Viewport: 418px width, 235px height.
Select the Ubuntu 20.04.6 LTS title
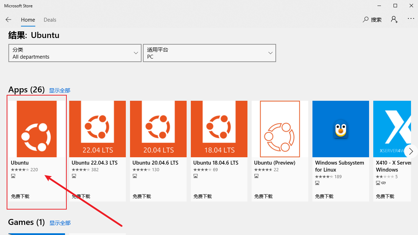tap(156, 163)
